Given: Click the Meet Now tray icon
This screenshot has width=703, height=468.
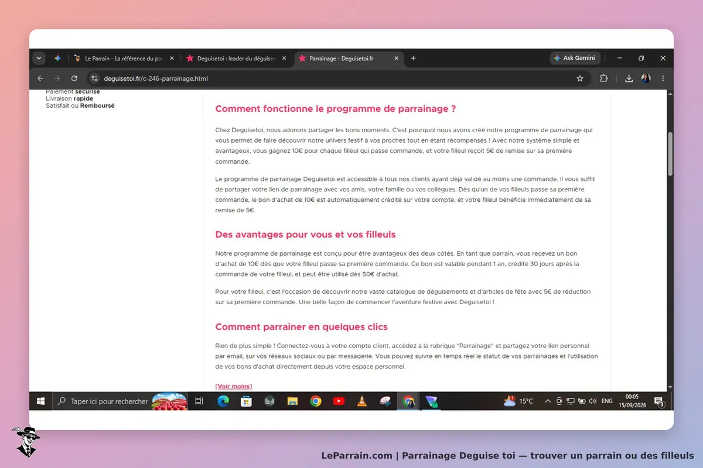Looking at the screenshot, I should [x=559, y=401].
